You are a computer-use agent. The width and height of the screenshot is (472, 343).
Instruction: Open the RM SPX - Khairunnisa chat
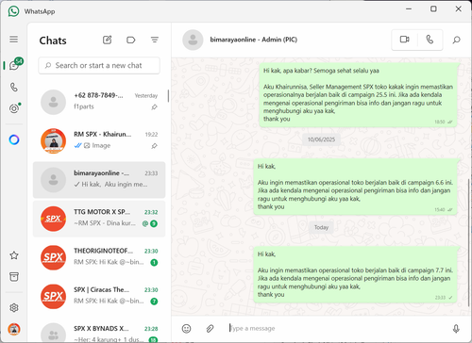tap(99, 140)
